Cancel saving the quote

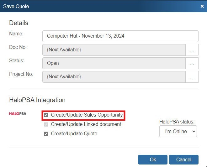click(x=183, y=159)
